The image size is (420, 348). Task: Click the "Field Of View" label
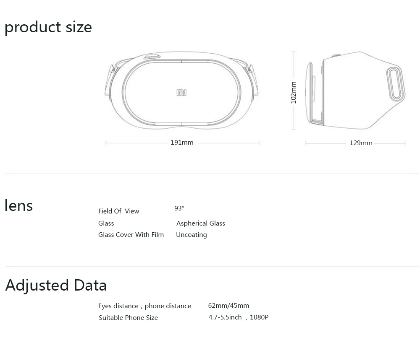point(118,211)
